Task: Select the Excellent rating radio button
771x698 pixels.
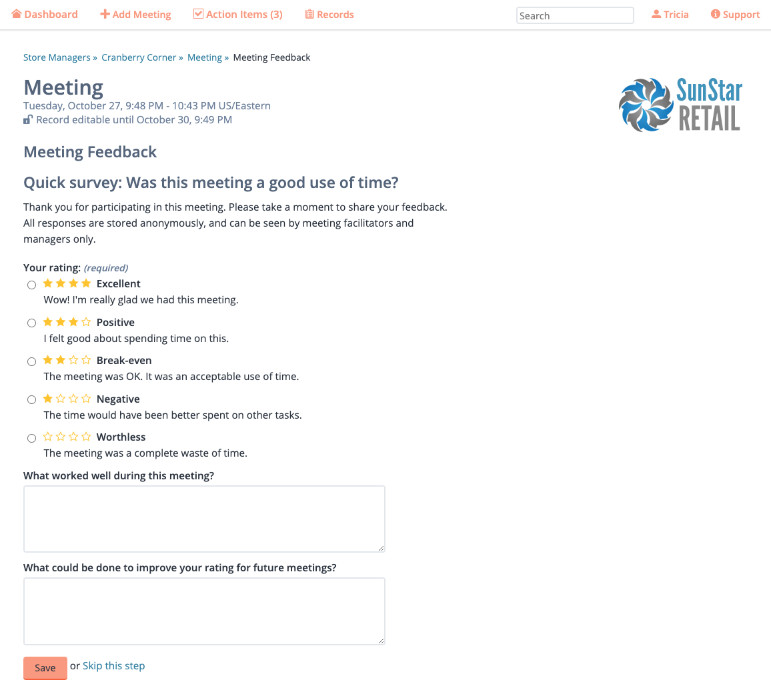Action: tap(31, 285)
